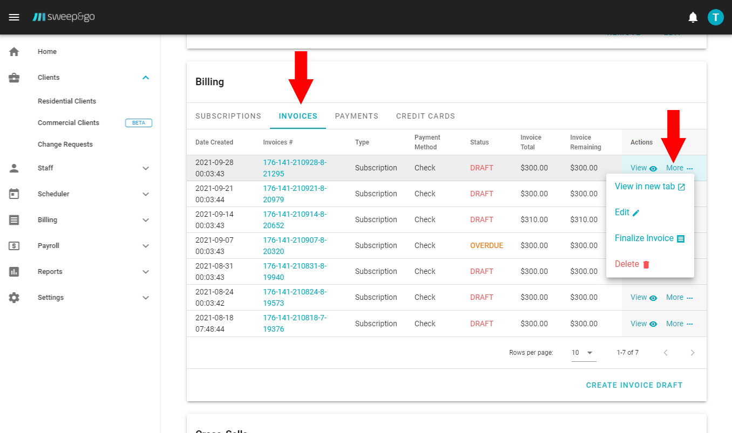Image resolution: width=732 pixels, height=433 pixels.
Task: Choose Delete in the More menu
Action: (x=632, y=264)
